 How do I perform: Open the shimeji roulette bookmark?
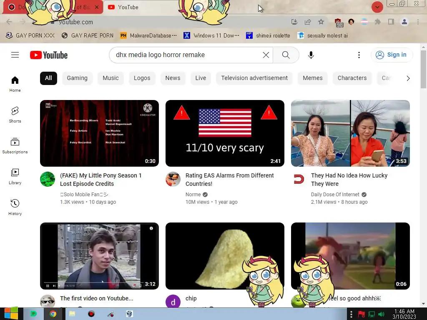tap(268, 36)
